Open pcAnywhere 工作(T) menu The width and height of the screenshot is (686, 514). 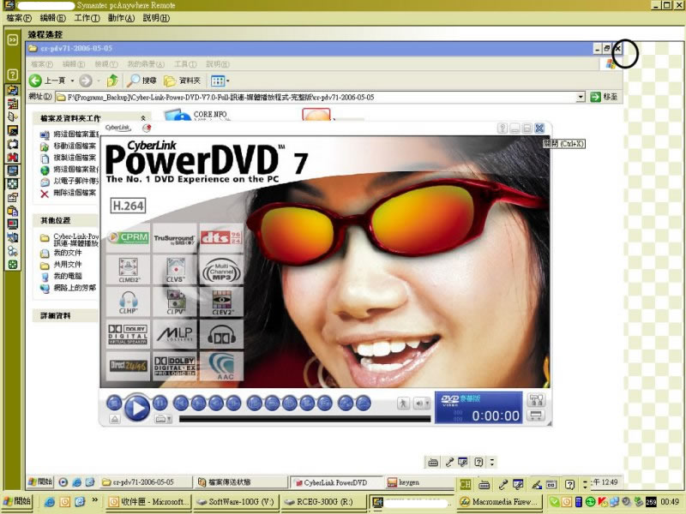click(87, 18)
